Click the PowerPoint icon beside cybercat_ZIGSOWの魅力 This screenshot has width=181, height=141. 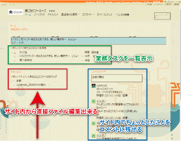tap(14, 85)
